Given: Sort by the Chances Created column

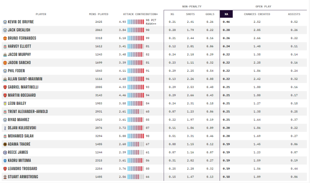Looking at the screenshot, I should pos(257,14).
